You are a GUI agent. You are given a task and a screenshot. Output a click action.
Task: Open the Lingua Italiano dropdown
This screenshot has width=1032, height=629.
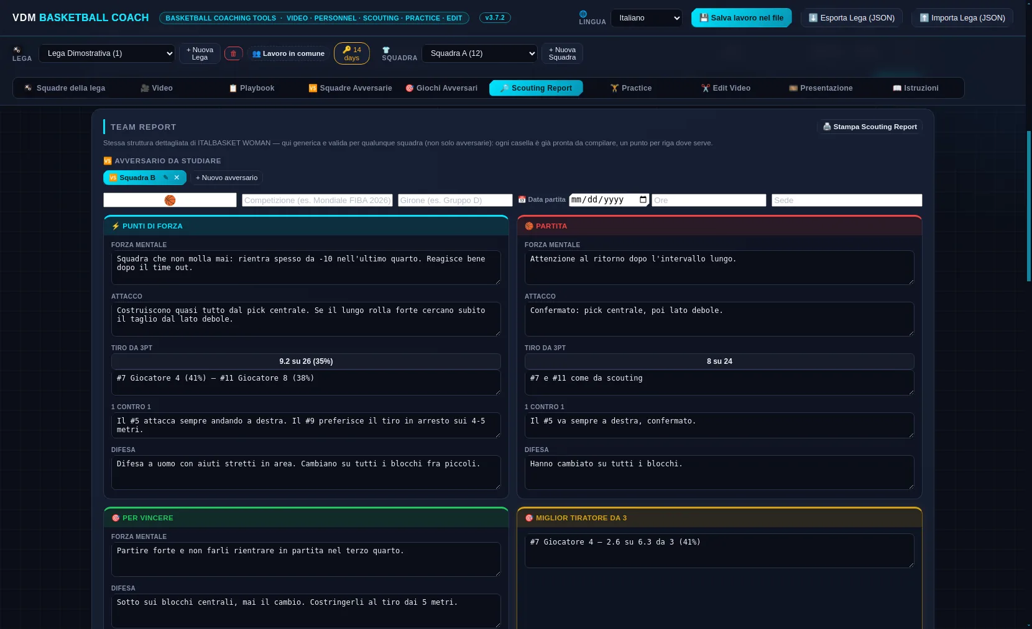(647, 18)
